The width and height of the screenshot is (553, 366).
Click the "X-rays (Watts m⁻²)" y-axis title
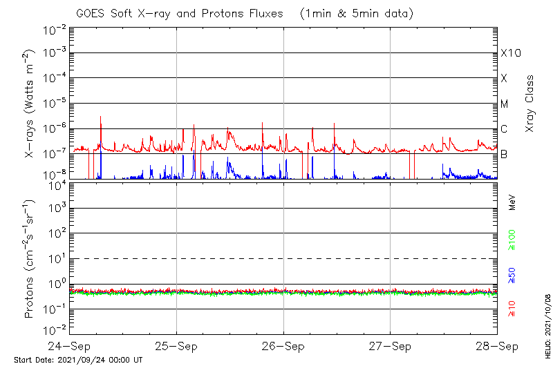pyautogui.click(x=30, y=103)
